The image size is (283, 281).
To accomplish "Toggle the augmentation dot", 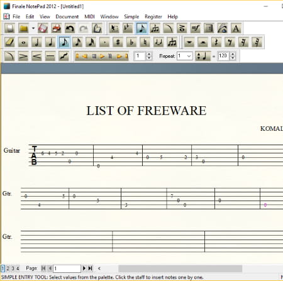I will pyautogui.click(x=104, y=42).
